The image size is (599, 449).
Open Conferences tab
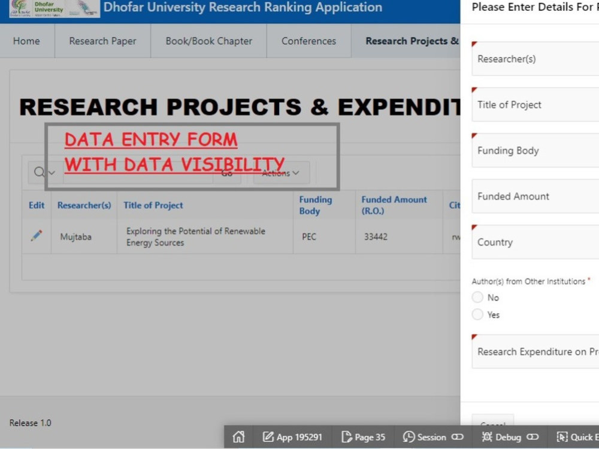coord(308,41)
